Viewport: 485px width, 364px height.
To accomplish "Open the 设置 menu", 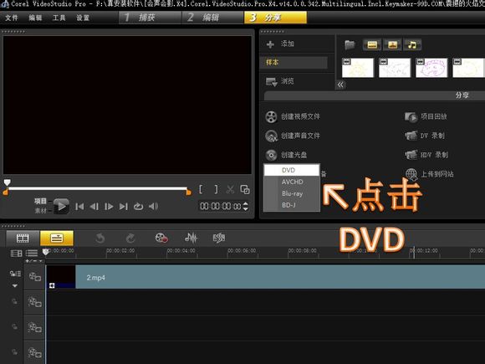I will (x=83, y=18).
